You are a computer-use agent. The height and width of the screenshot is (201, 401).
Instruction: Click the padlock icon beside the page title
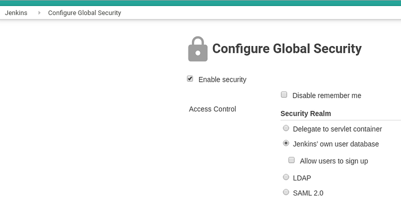point(197,49)
